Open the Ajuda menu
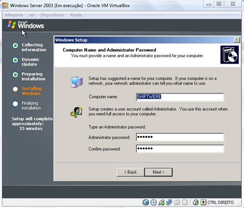The height and width of the screenshot is (208, 244). (76, 15)
